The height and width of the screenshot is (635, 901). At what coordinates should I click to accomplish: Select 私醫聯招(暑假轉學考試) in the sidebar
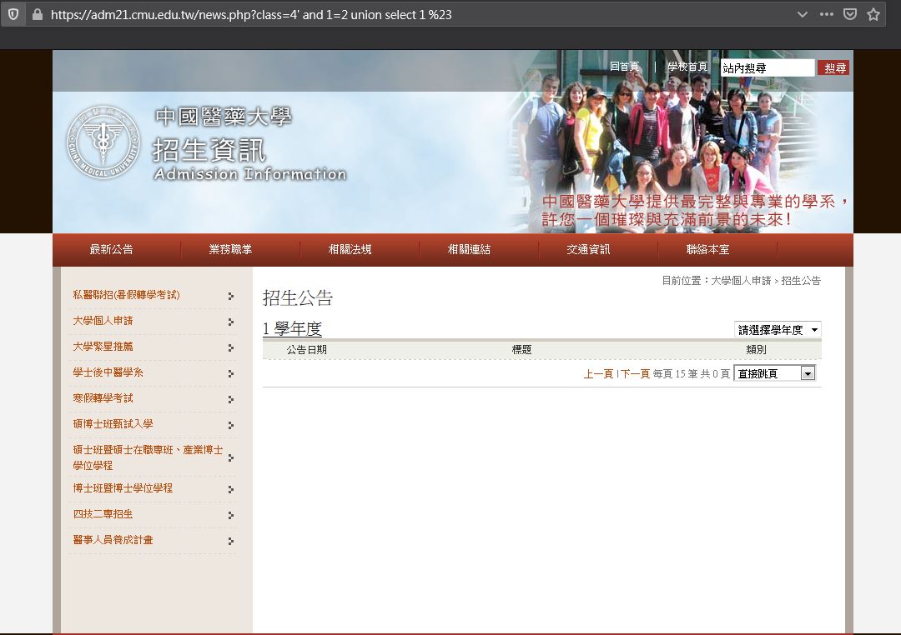pos(127,294)
